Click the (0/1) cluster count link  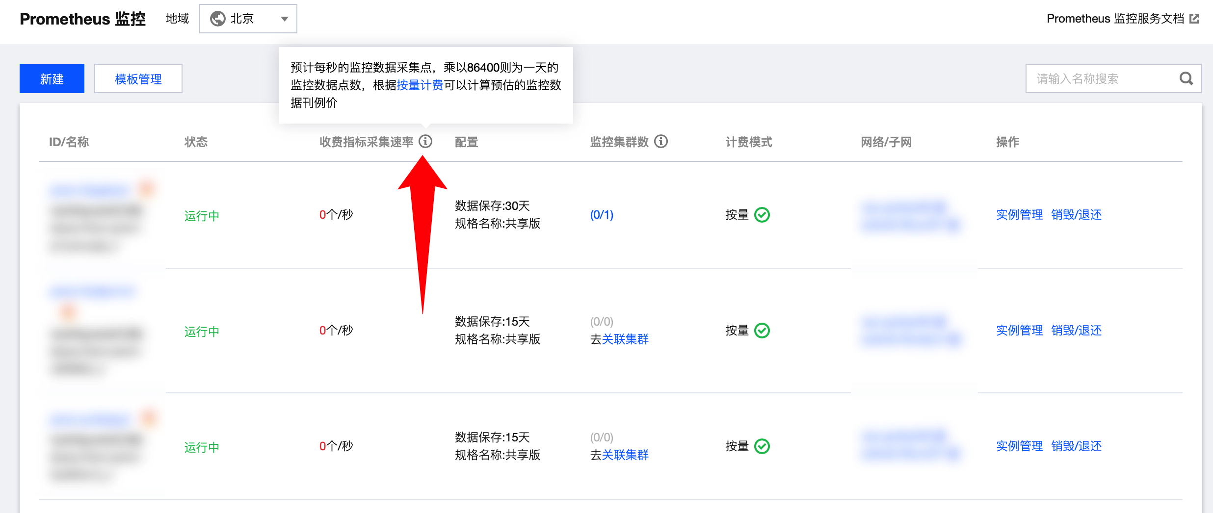click(602, 215)
